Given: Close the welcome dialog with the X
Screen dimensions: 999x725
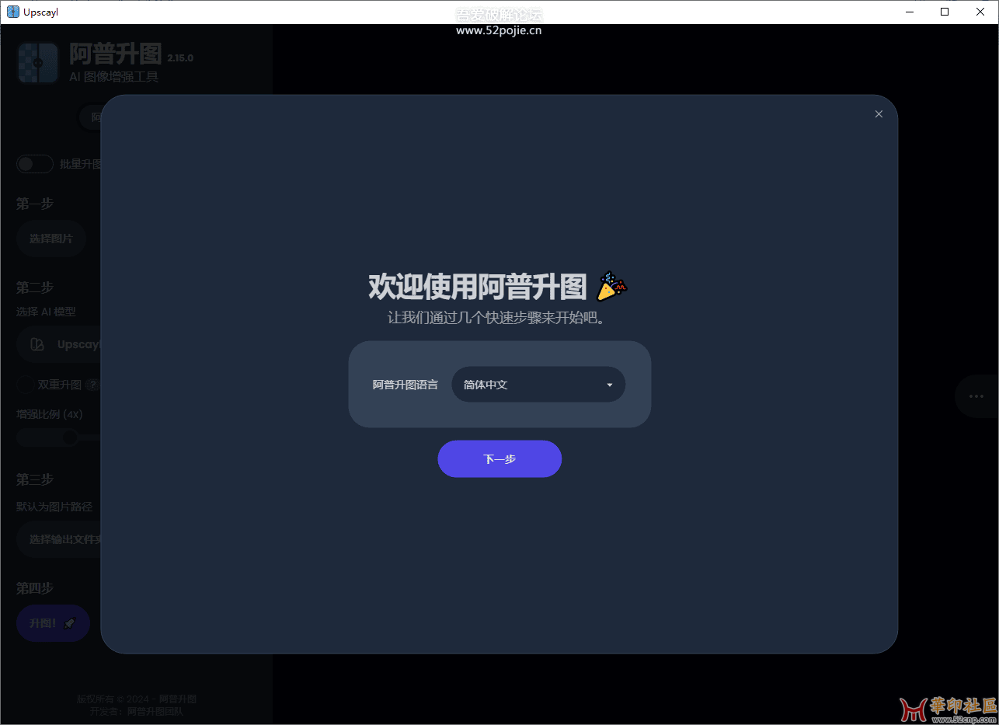Looking at the screenshot, I should click(879, 114).
